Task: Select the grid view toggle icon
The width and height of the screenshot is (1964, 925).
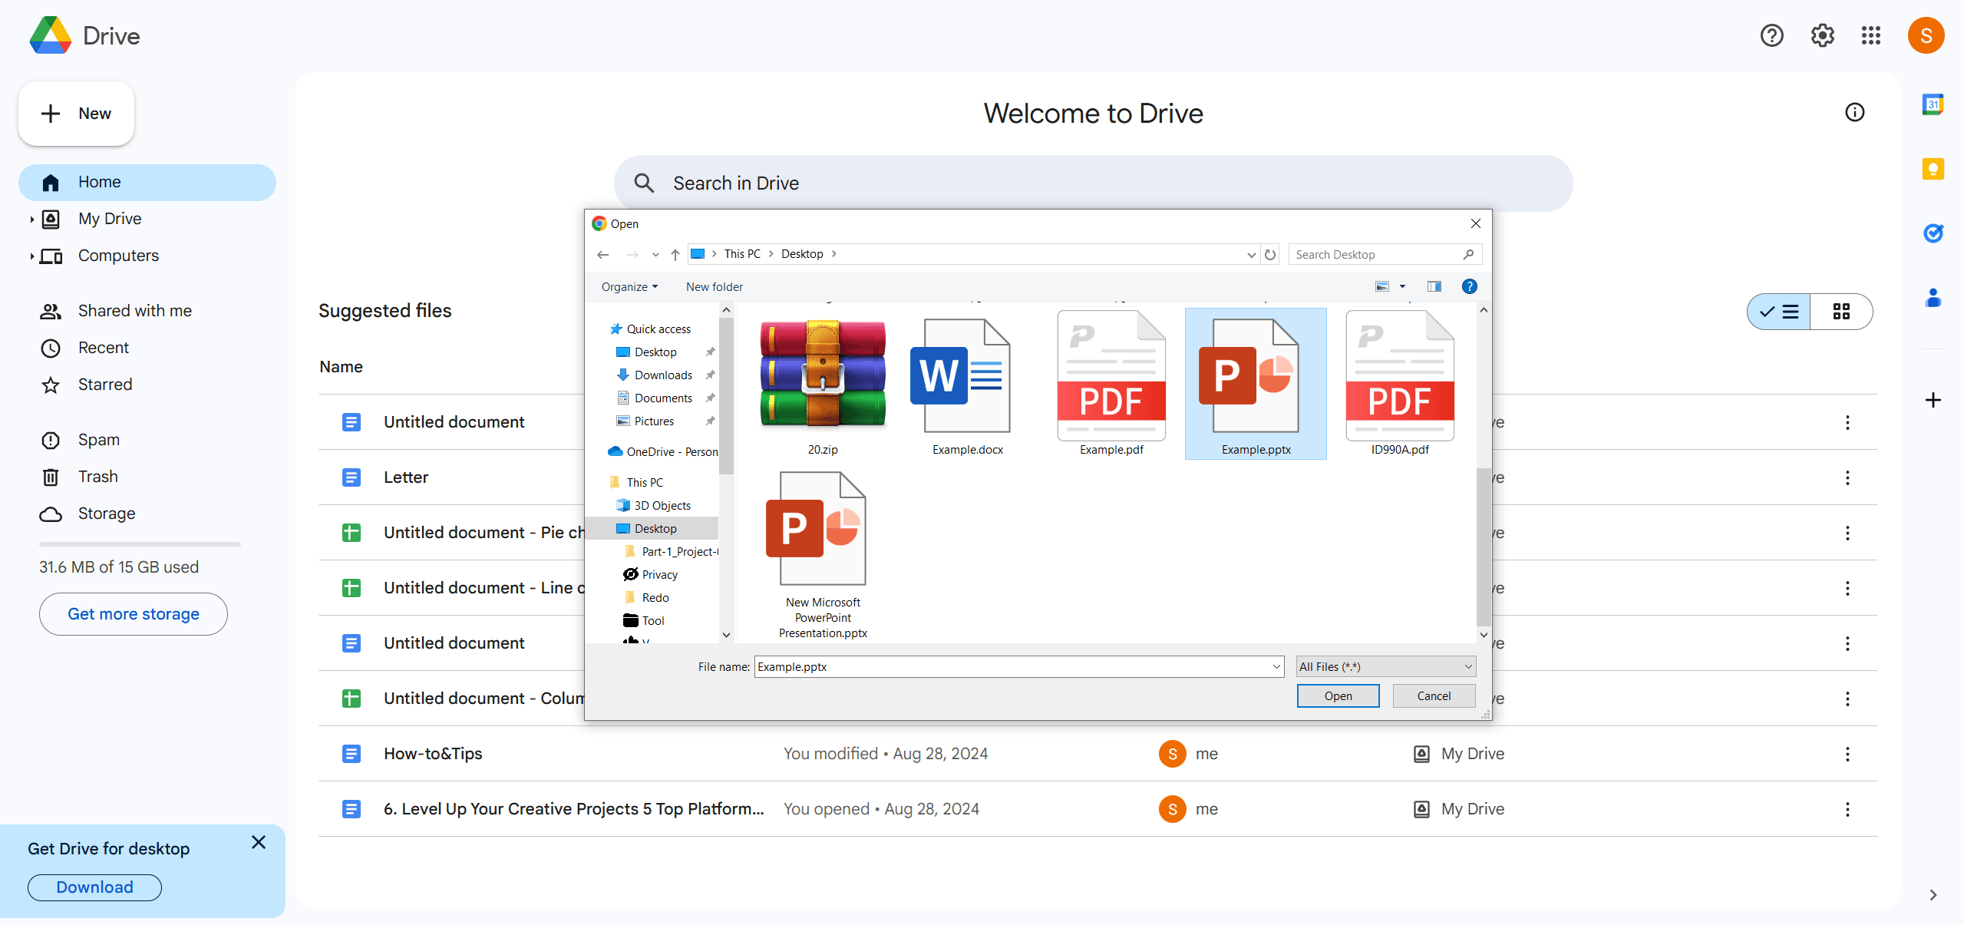Action: click(x=1841, y=312)
